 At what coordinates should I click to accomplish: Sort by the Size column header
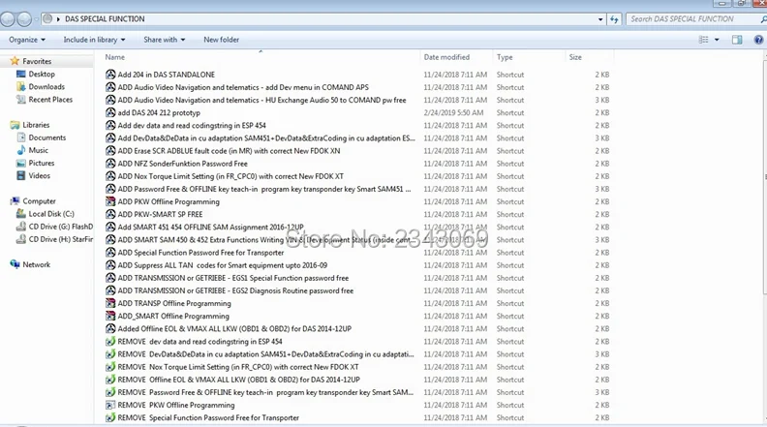coord(575,57)
